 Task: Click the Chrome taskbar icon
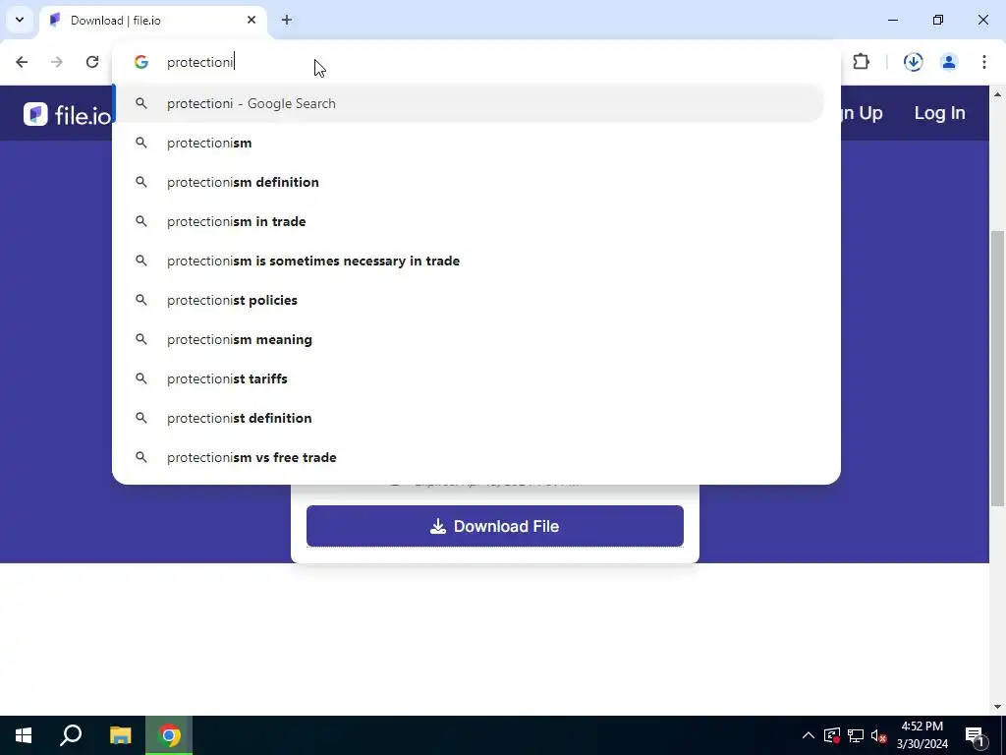pos(169,735)
